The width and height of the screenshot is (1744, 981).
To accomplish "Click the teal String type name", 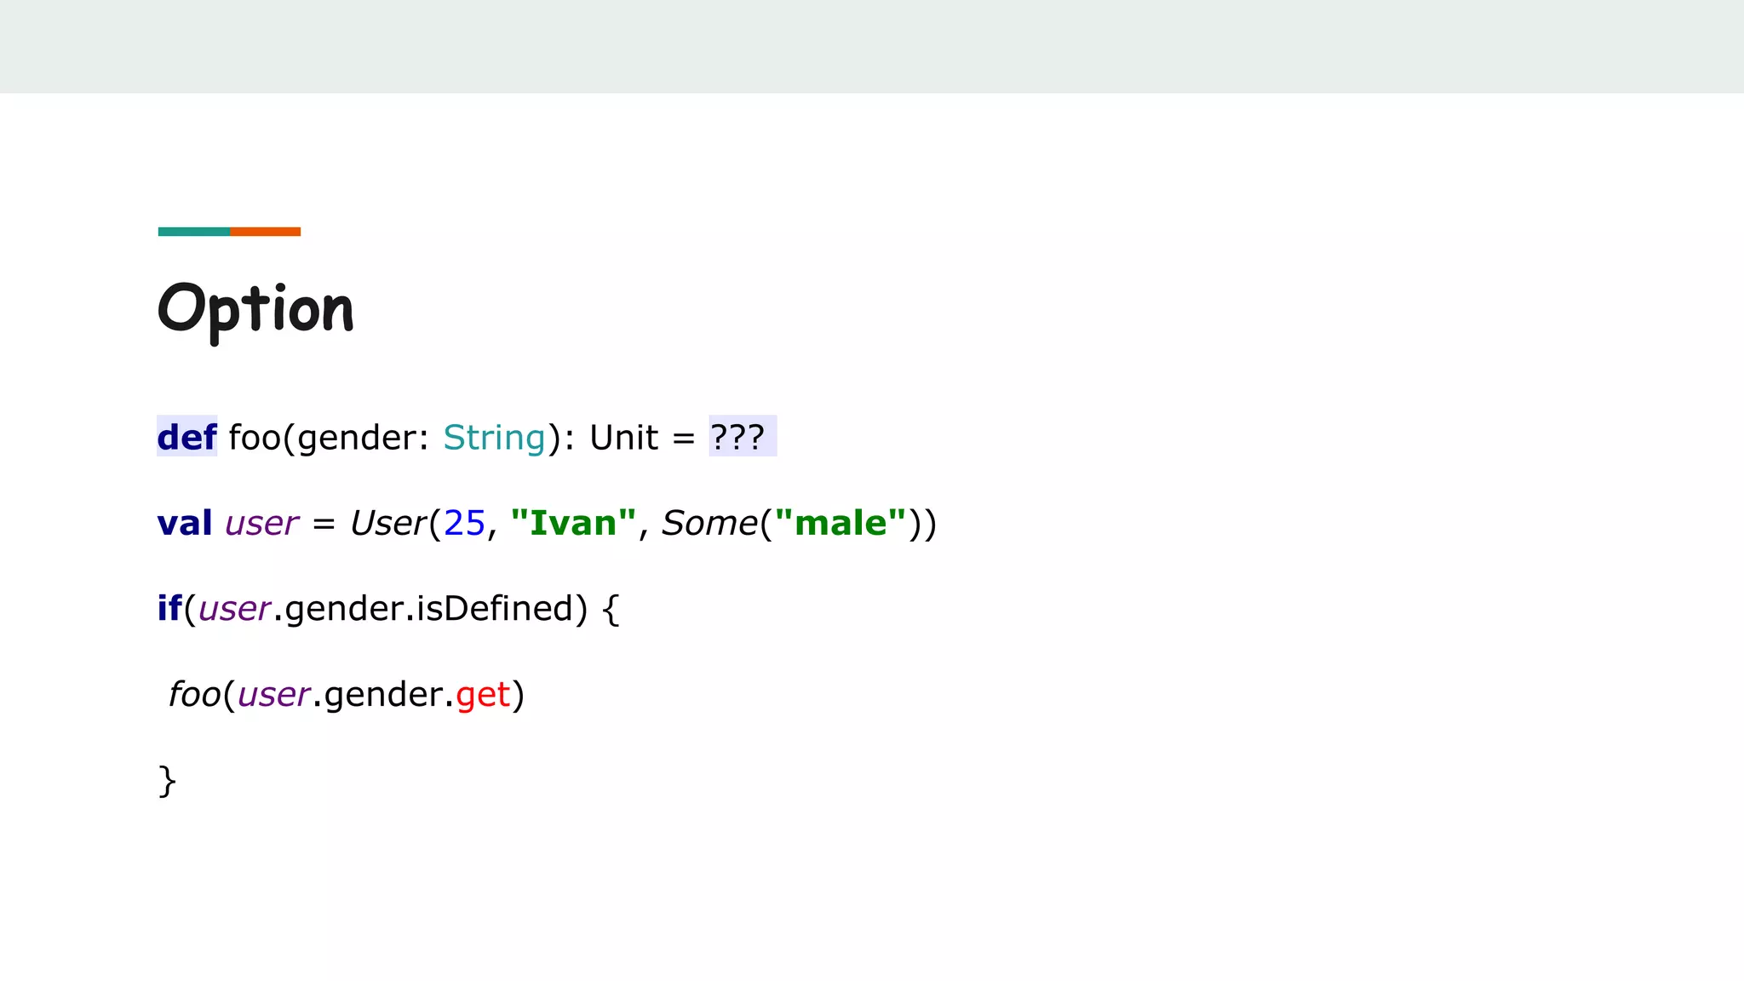I will [x=494, y=438].
